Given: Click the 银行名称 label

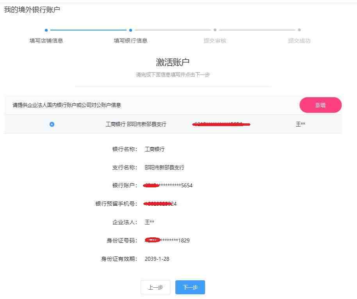Looking at the screenshot, I should [x=125, y=149].
